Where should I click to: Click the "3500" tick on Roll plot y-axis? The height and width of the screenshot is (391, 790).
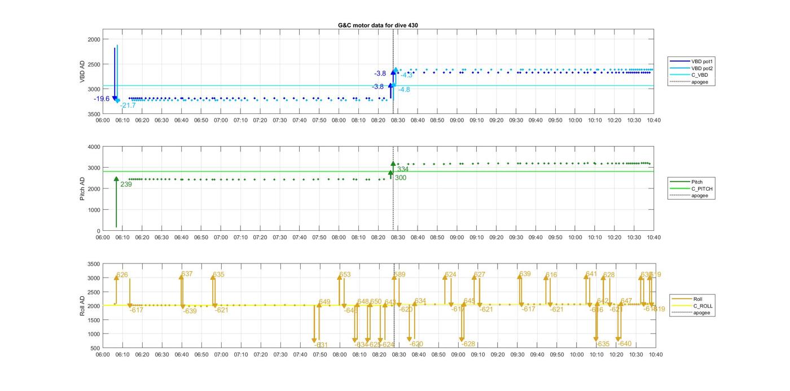coord(94,264)
